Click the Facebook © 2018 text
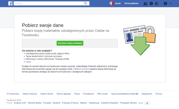 point(14,100)
